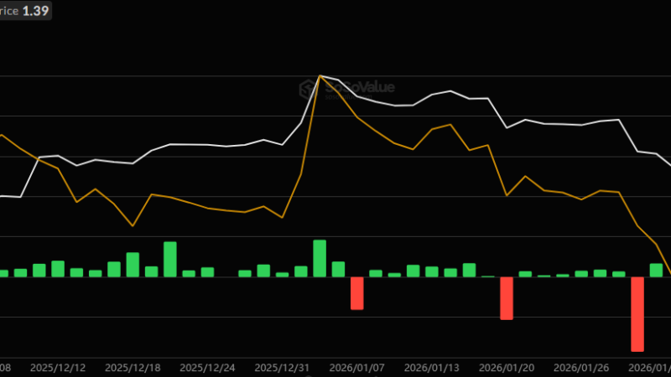Click the last green bar on the right
Viewport: 671px width, 377px height.
coord(656,270)
